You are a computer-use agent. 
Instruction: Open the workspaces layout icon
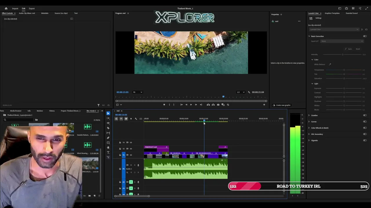click(x=340, y=8)
